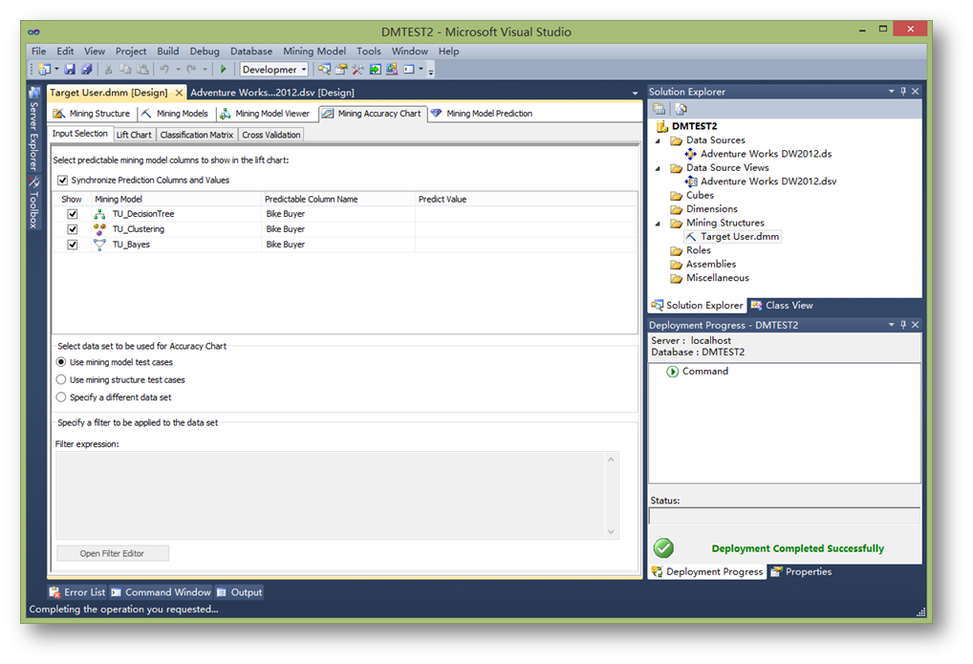Click the Properties icon in Solution Explorer toolbar
973x664 pixels.
coord(660,110)
